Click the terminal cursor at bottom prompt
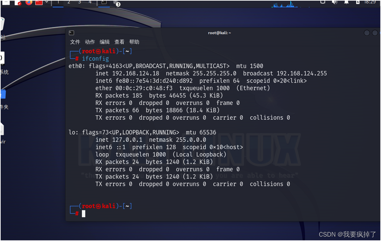Image resolution: width=381 pixels, height=241 pixels. pos(83,214)
